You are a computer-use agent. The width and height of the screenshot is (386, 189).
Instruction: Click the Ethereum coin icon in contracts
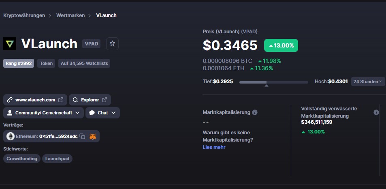coord(11,136)
